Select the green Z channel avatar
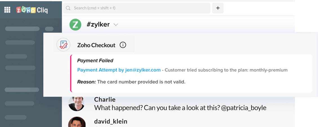This screenshot has width=318, height=127. point(75,25)
